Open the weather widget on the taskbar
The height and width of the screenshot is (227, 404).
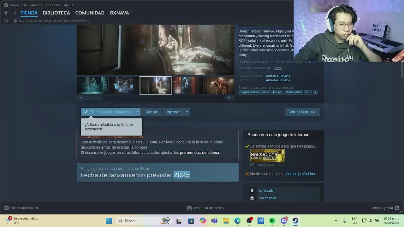tap(22, 220)
